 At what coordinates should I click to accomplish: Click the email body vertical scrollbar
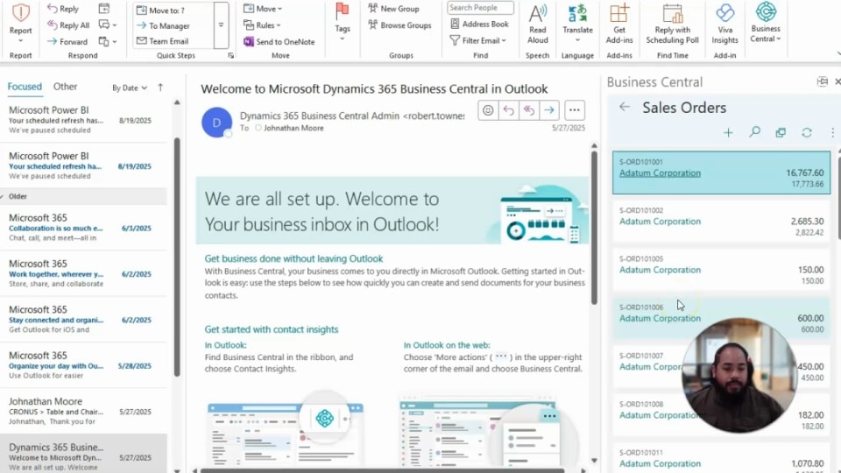click(594, 228)
